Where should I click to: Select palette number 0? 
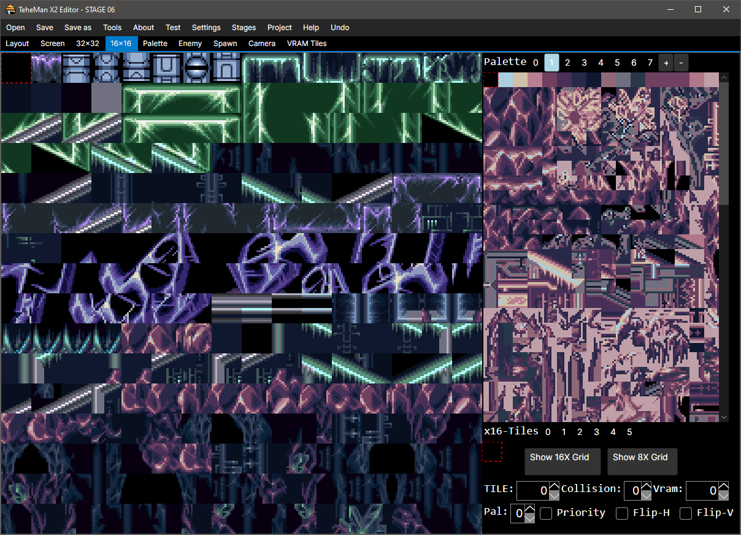point(536,63)
